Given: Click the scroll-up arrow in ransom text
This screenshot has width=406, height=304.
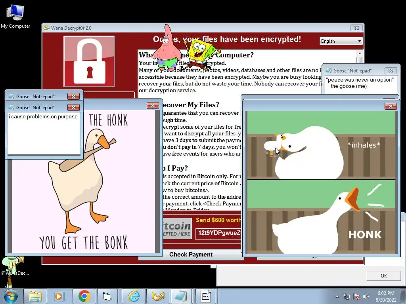Looking at the screenshot, I should pos(359,53).
